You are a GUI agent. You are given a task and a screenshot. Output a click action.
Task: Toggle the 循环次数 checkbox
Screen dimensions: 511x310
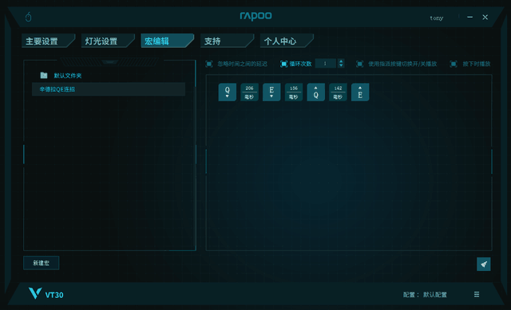tap(284, 64)
